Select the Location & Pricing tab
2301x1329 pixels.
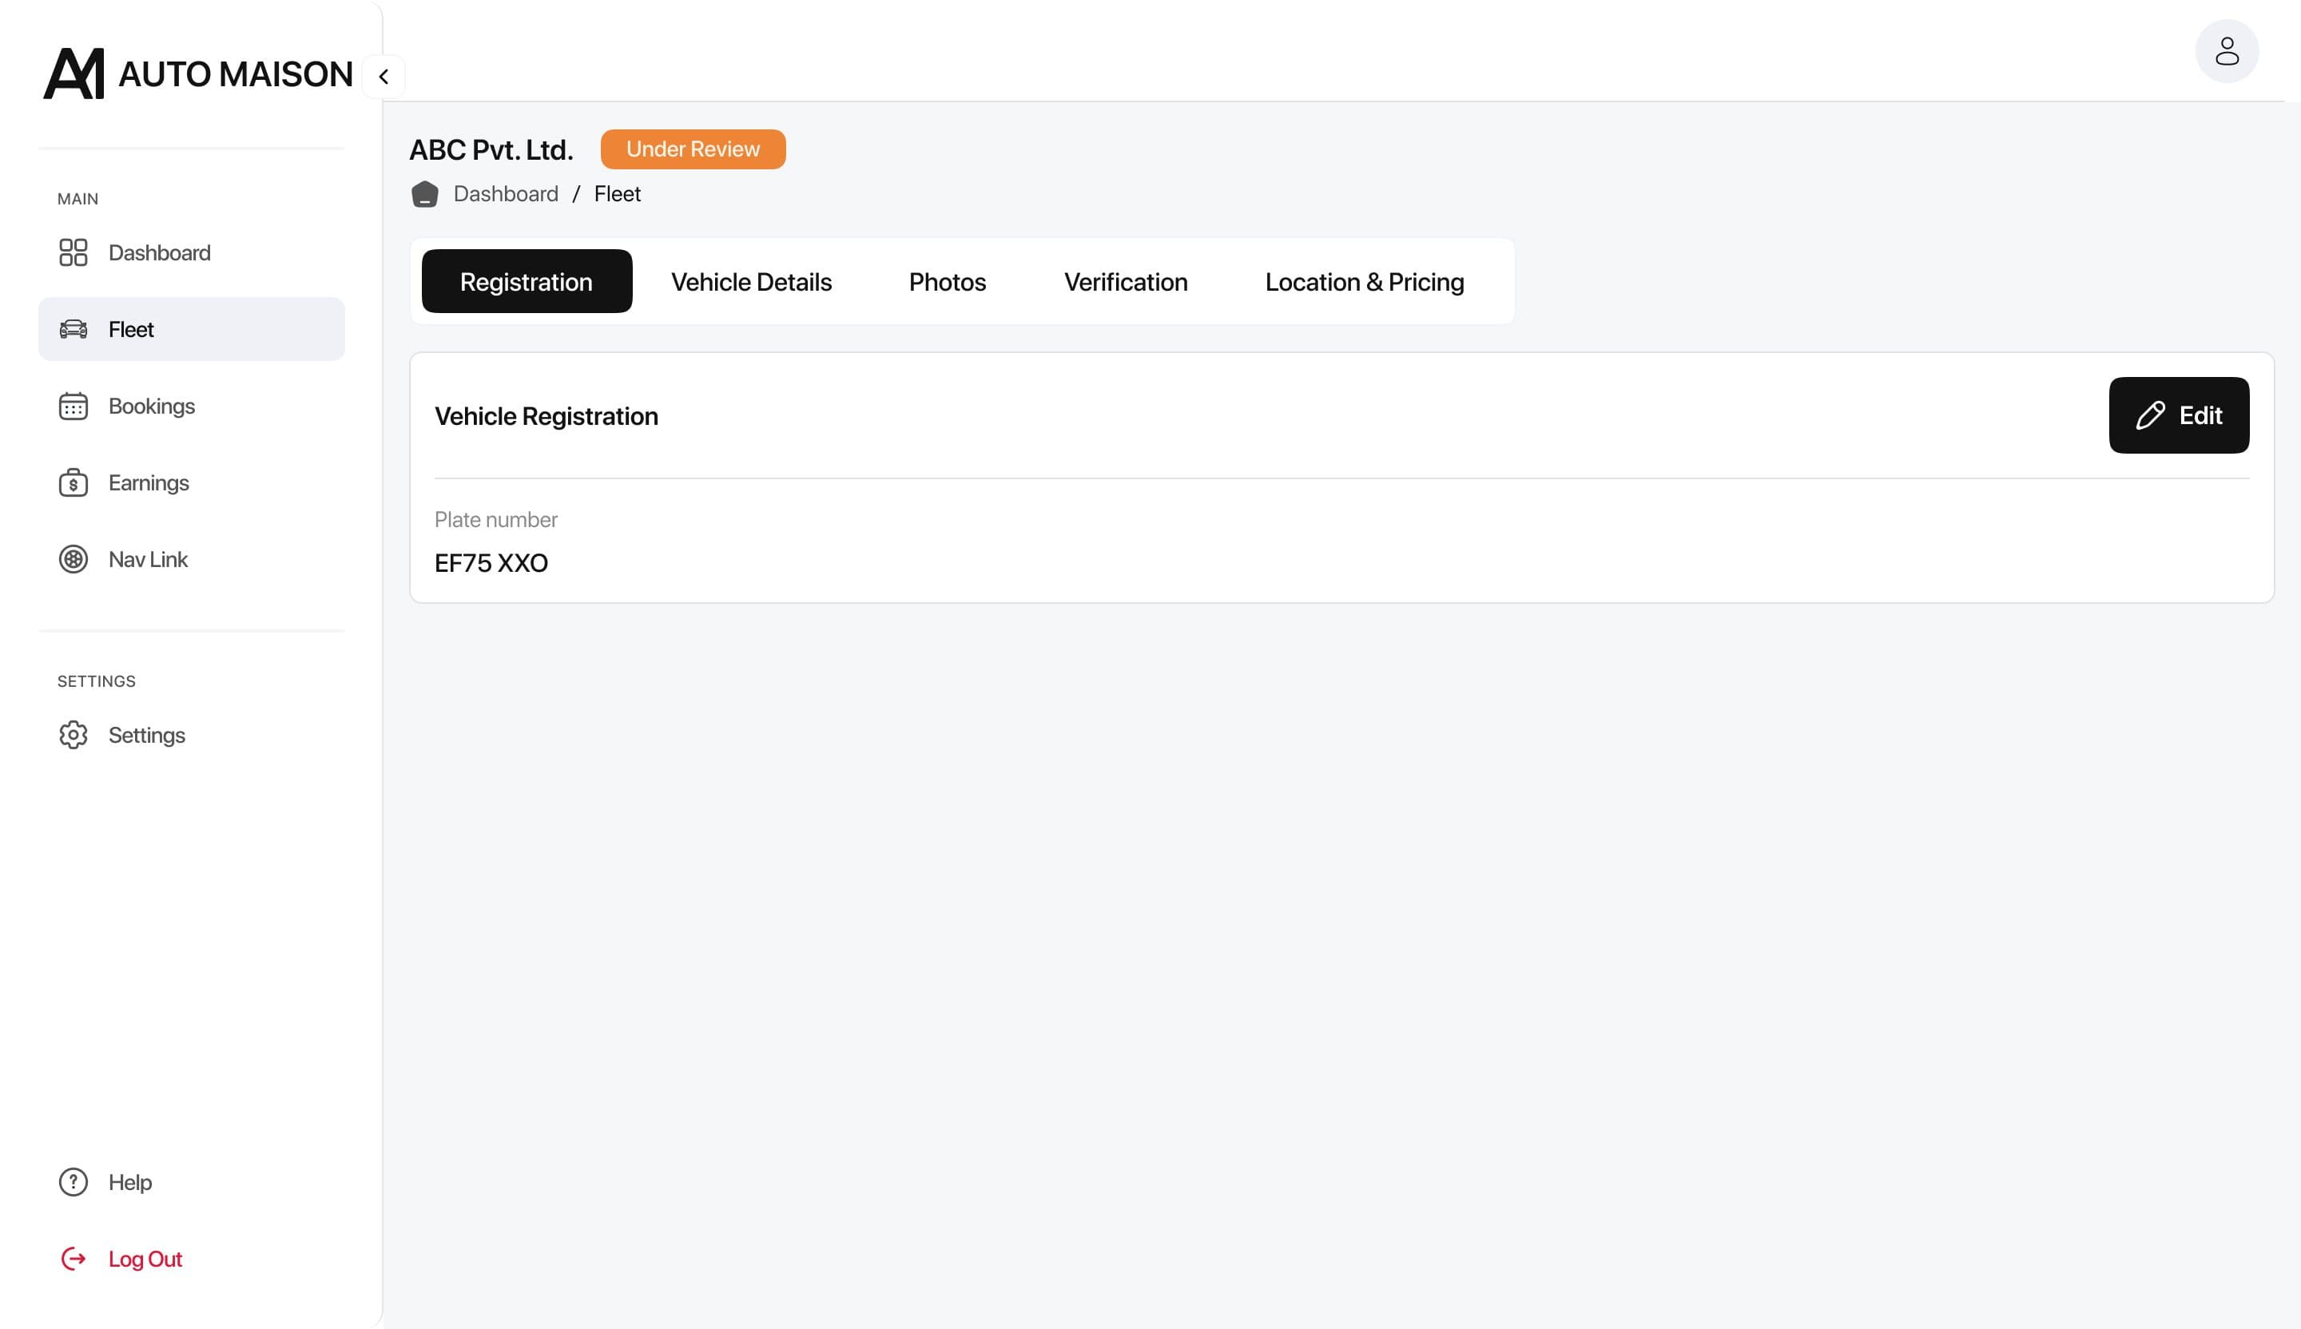[1364, 282]
